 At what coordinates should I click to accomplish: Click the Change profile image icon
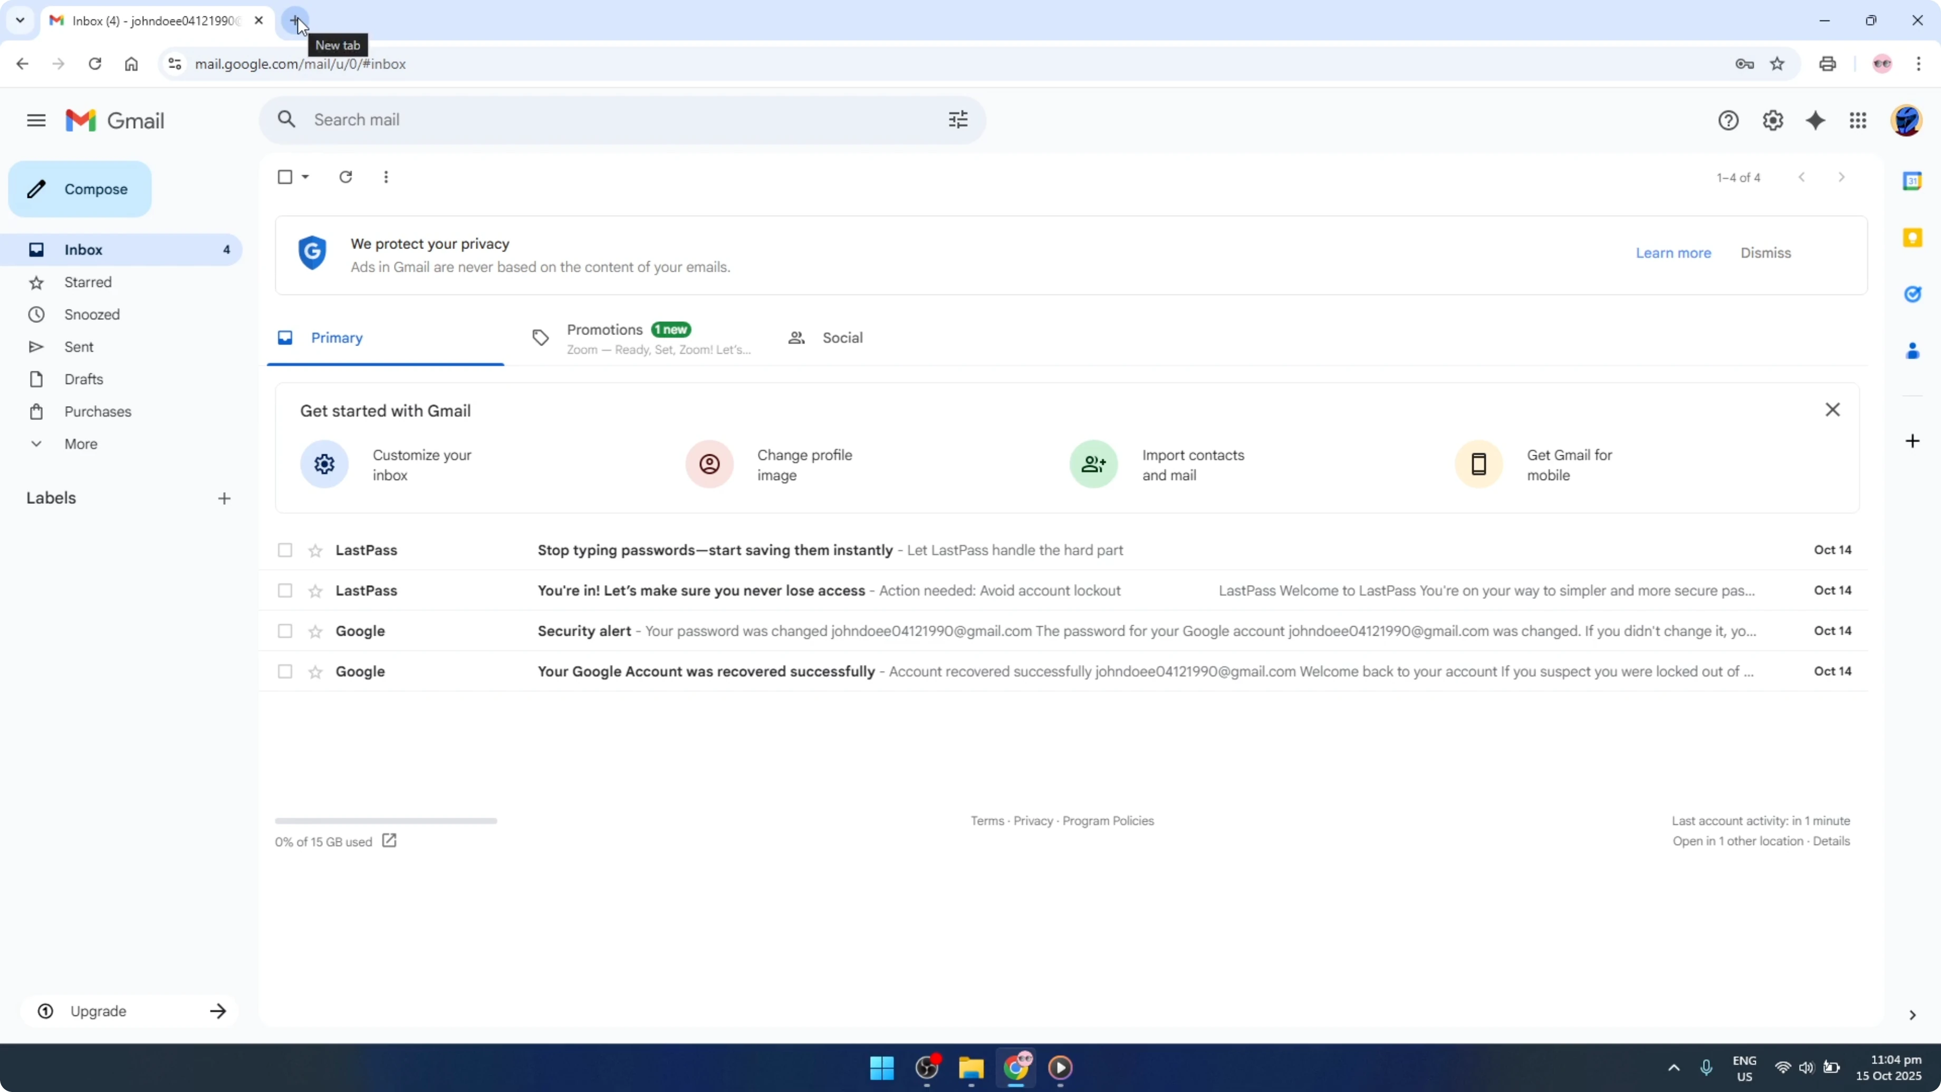pyautogui.click(x=709, y=464)
